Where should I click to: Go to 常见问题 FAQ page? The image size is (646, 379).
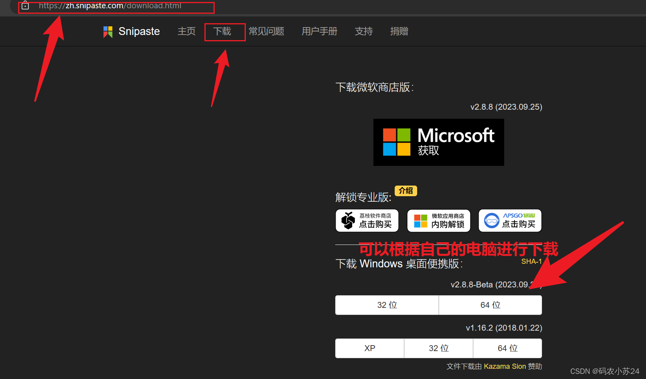(x=267, y=31)
